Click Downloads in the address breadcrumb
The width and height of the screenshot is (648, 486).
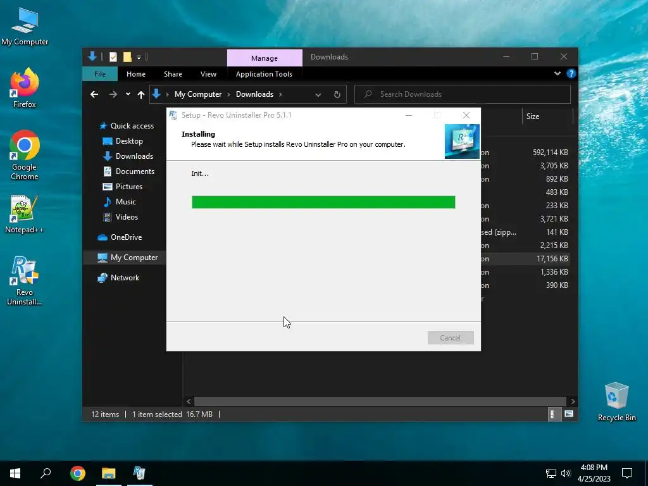point(254,94)
